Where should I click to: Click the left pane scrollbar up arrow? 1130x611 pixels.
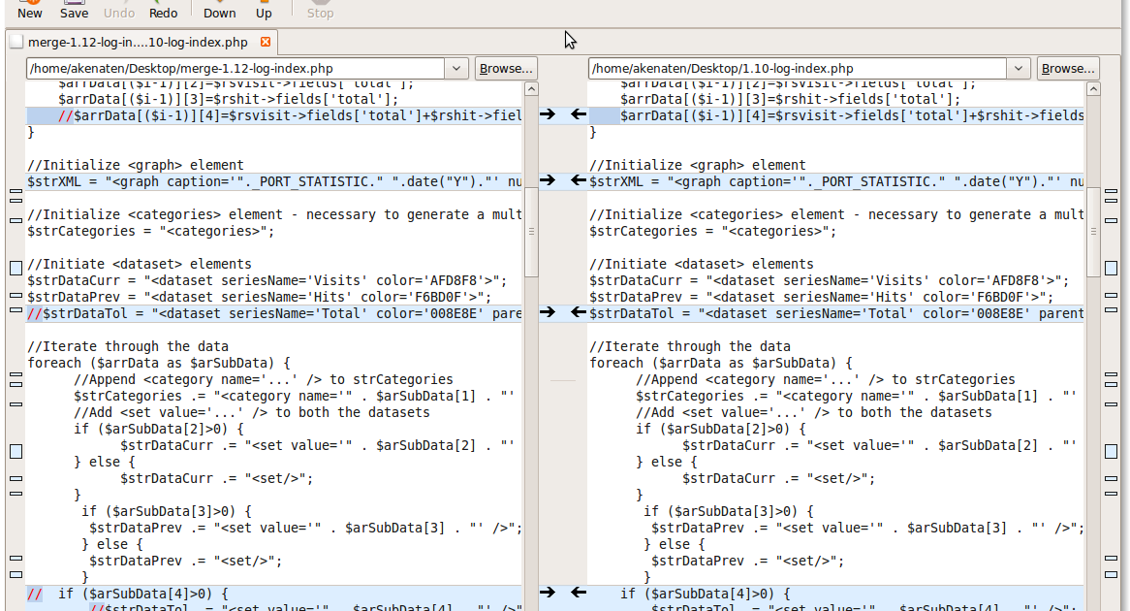coord(531,88)
